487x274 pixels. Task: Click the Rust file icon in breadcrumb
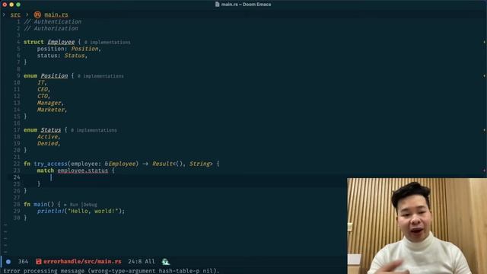37,14
